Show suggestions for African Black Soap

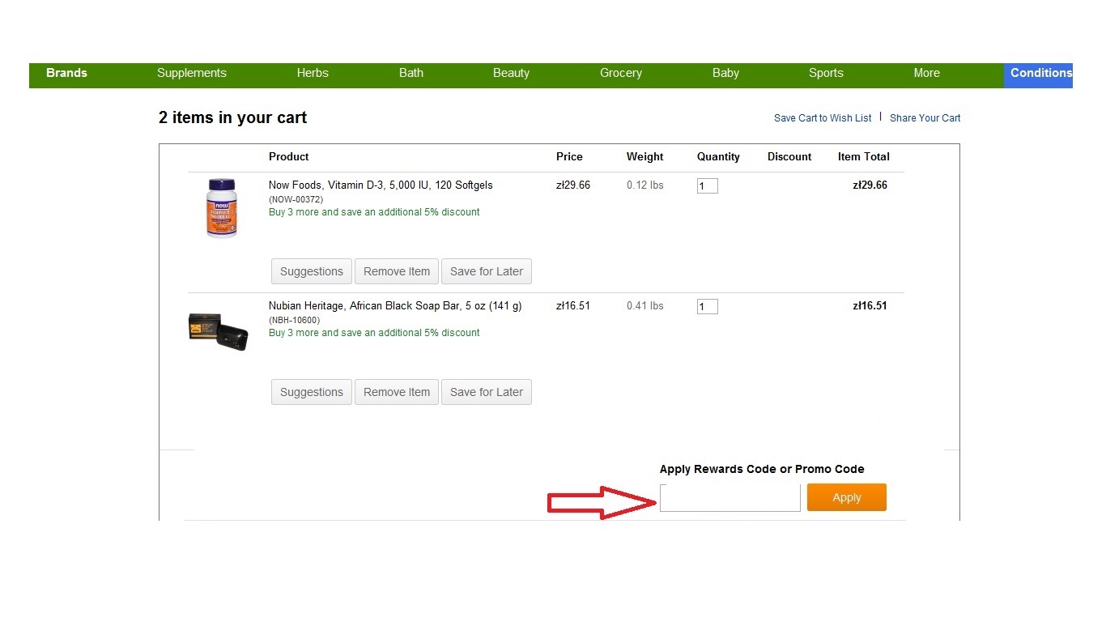pyautogui.click(x=312, y=392)
